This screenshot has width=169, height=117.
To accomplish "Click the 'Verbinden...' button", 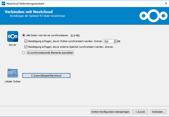I will click(158, 112).
